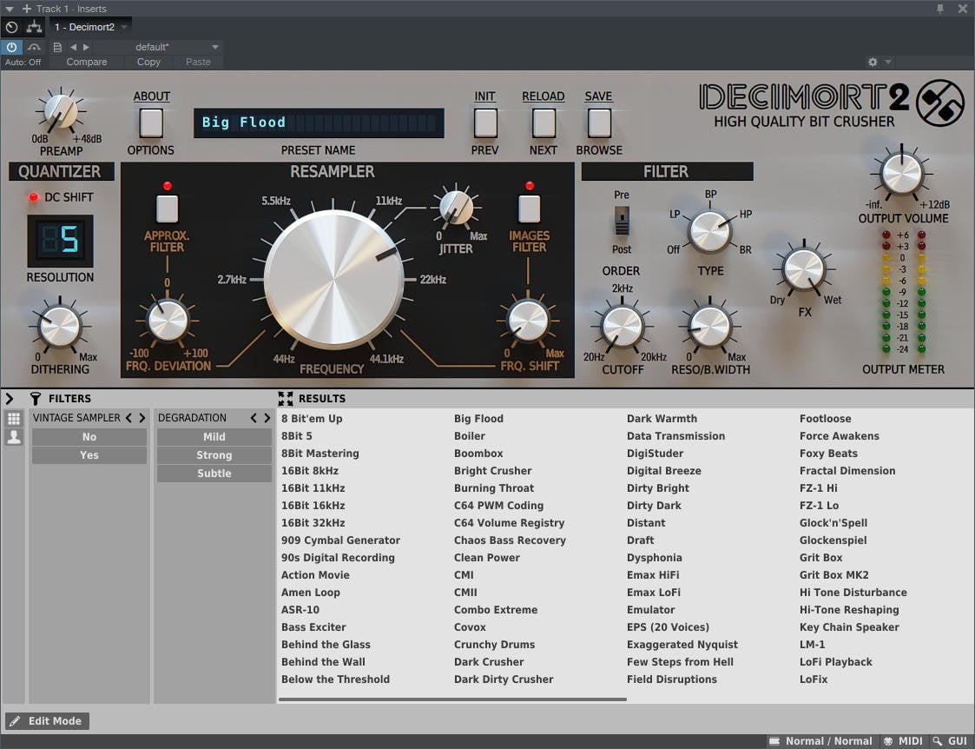
Task: Open the gear settings icon
Action: (x=873, y=62)
